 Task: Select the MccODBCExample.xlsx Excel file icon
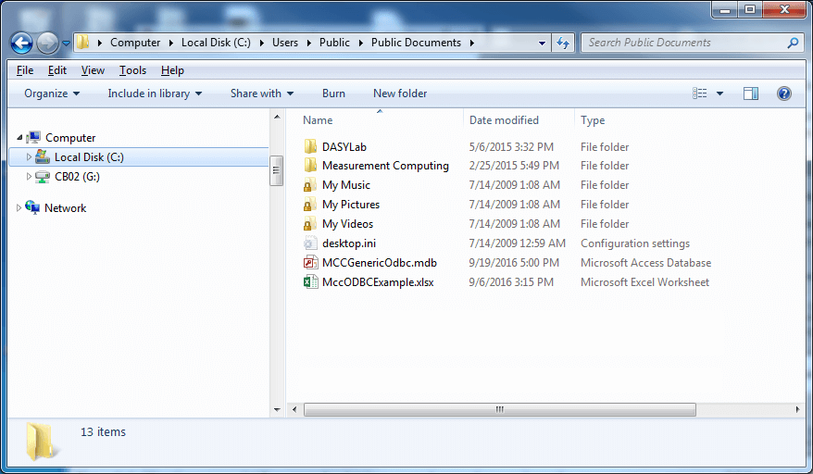tap(310, 282)
